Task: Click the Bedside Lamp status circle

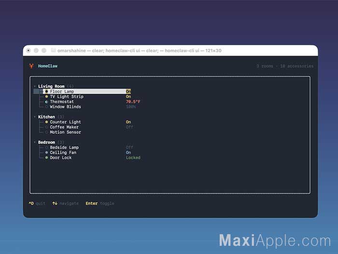Action: (x=46, y=147)
